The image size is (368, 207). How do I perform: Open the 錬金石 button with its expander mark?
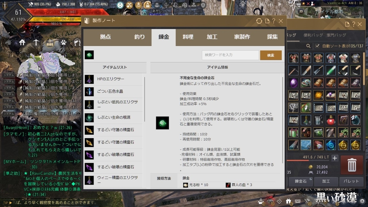click(300, 182)
